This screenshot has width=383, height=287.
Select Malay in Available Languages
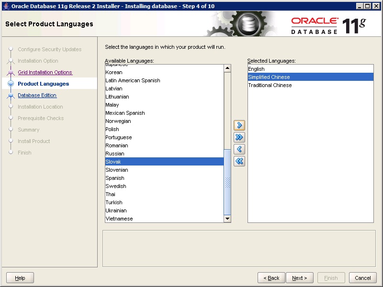tap(164, 105)
